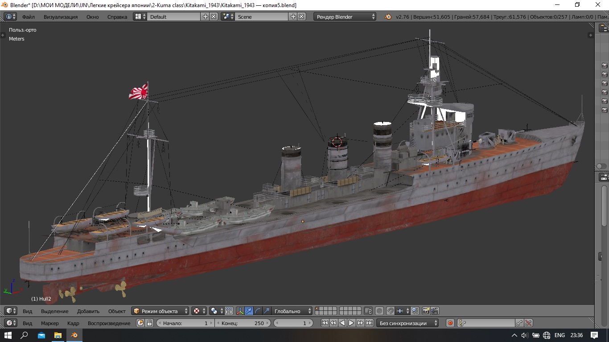Viewport: 609px width, 342px height.
Task: Open the Воспроизведение menu in timeline
Action: point(109,323)
